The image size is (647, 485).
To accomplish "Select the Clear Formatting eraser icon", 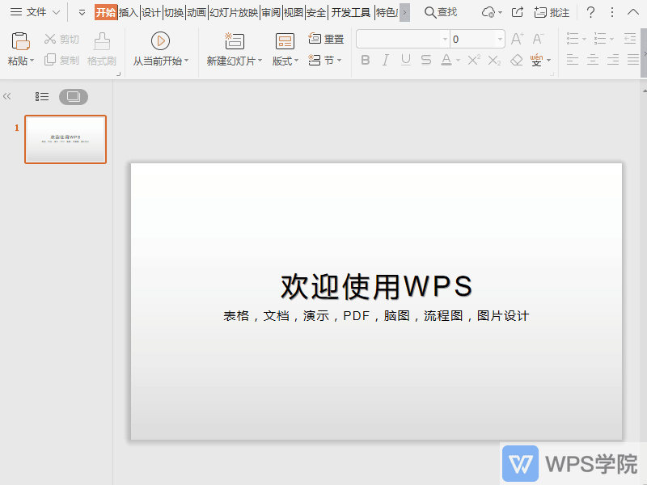I will click(x=517, y=59).
